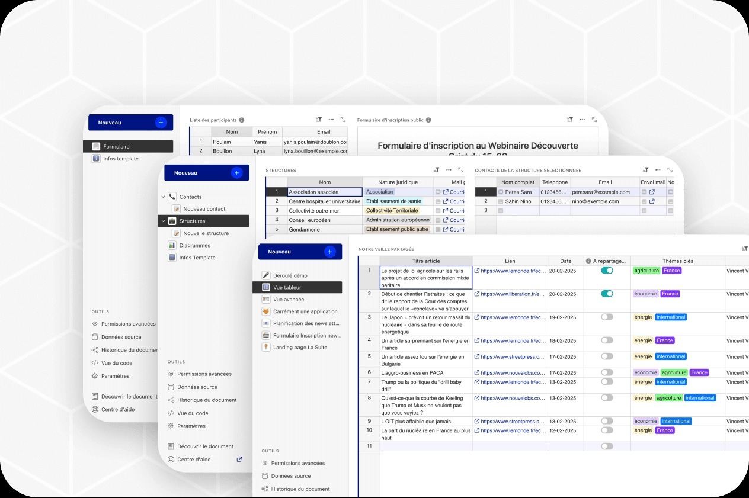The image size is (749, 498).
Task: Collapse the Structures page group
Action: [164, 221]
